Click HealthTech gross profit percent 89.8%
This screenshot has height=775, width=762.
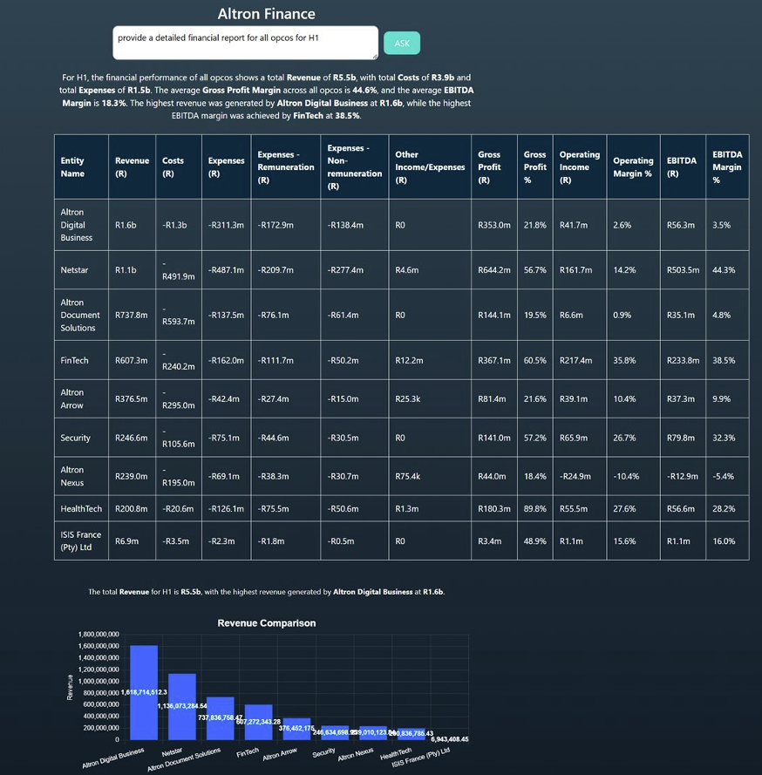point(535,508)
